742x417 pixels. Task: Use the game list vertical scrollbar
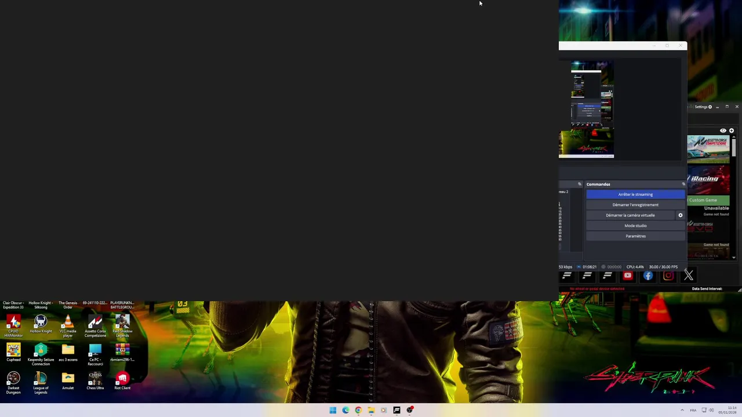pyautogui.click(x=734, y=148)
